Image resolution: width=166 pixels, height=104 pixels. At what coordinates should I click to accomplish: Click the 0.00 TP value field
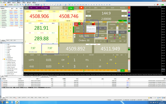tap(102, 35)
